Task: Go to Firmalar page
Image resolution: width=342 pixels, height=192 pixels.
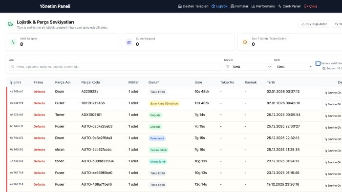Action: click(239, 6)
